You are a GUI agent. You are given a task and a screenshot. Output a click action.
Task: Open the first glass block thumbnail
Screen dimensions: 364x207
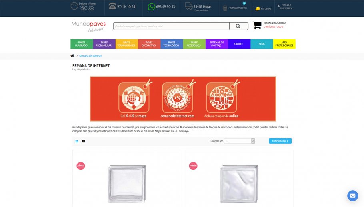tap(127, 183)
